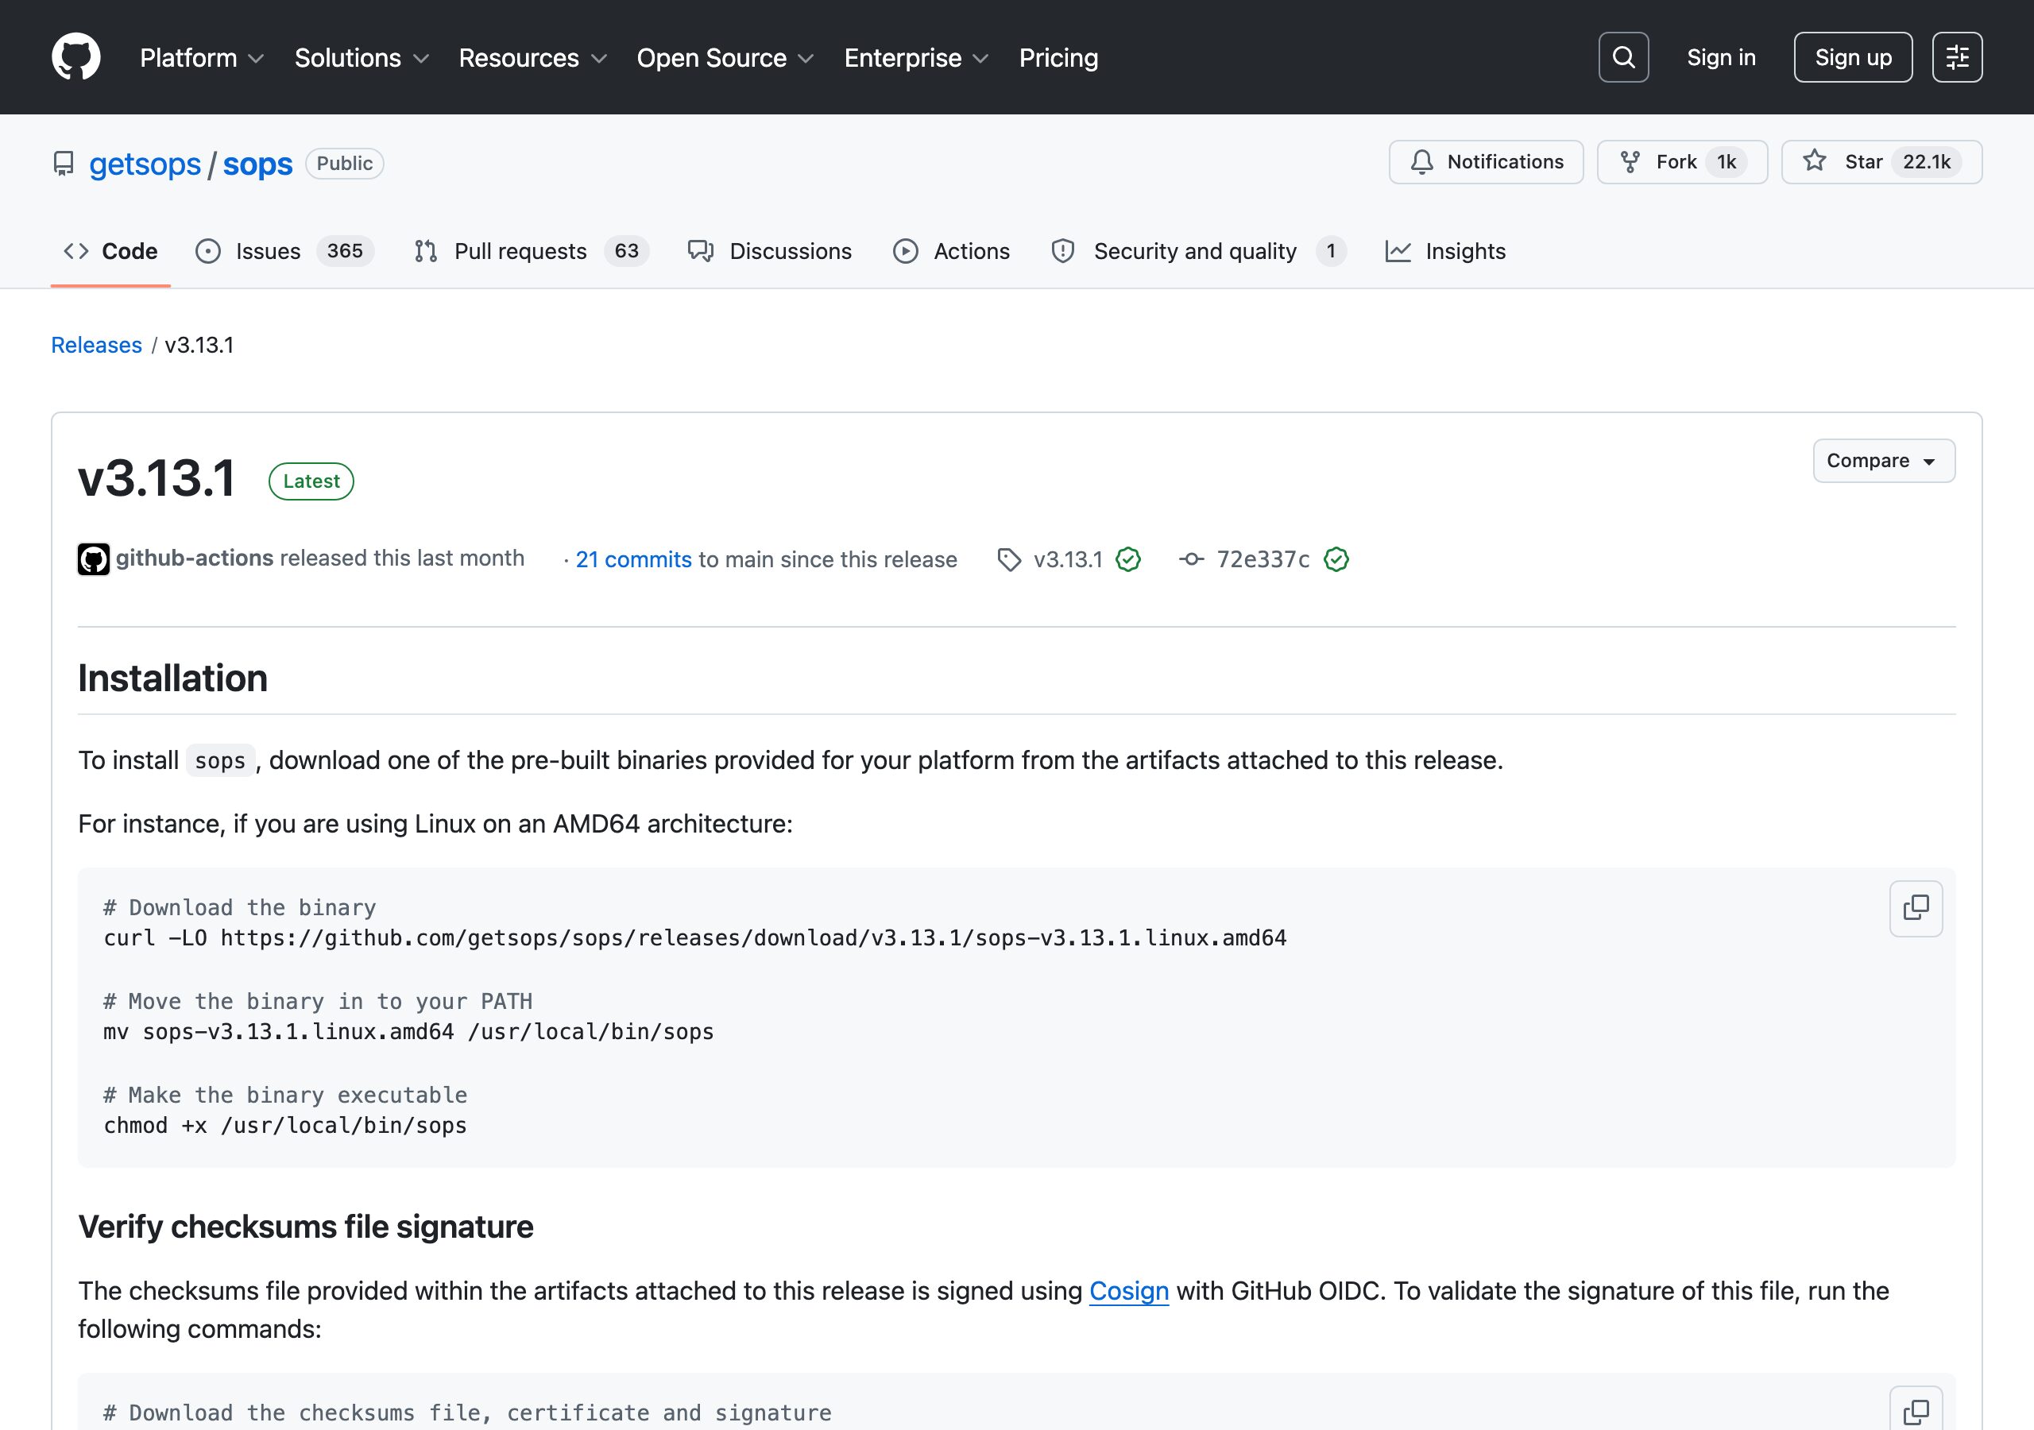Copy the checksums download code block
This screenshot has height=1430, width=2034.
[x=1916, y=1412]
